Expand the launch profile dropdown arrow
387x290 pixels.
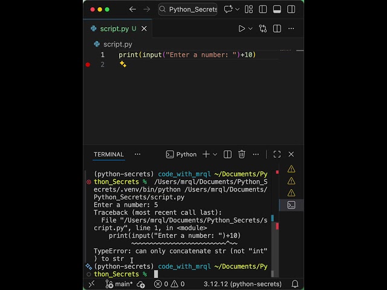pos(215,155)
